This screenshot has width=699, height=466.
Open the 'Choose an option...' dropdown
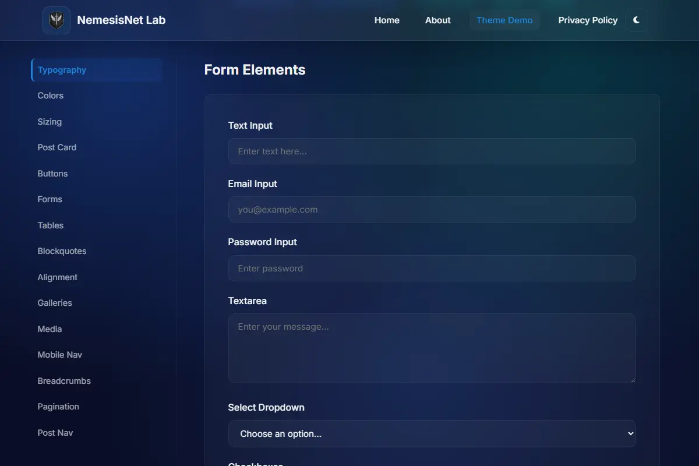pos(432,434)
